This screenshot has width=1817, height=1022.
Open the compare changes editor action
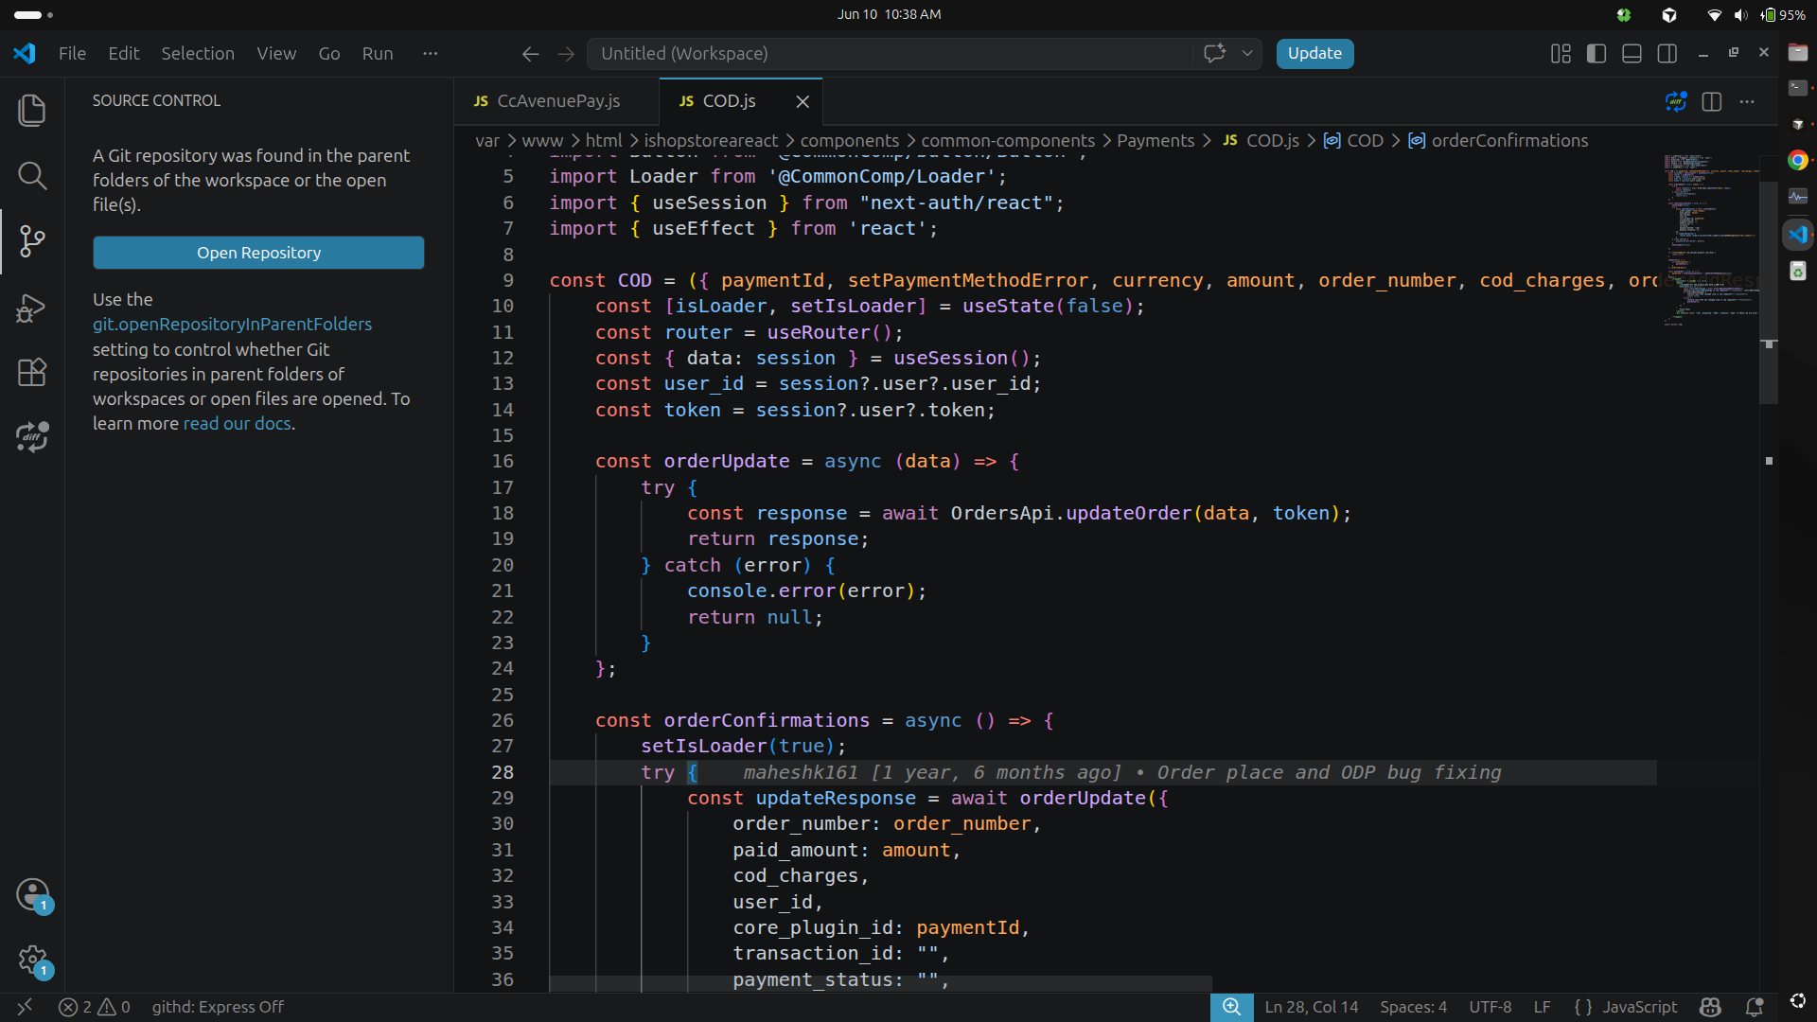[1676, 101]
